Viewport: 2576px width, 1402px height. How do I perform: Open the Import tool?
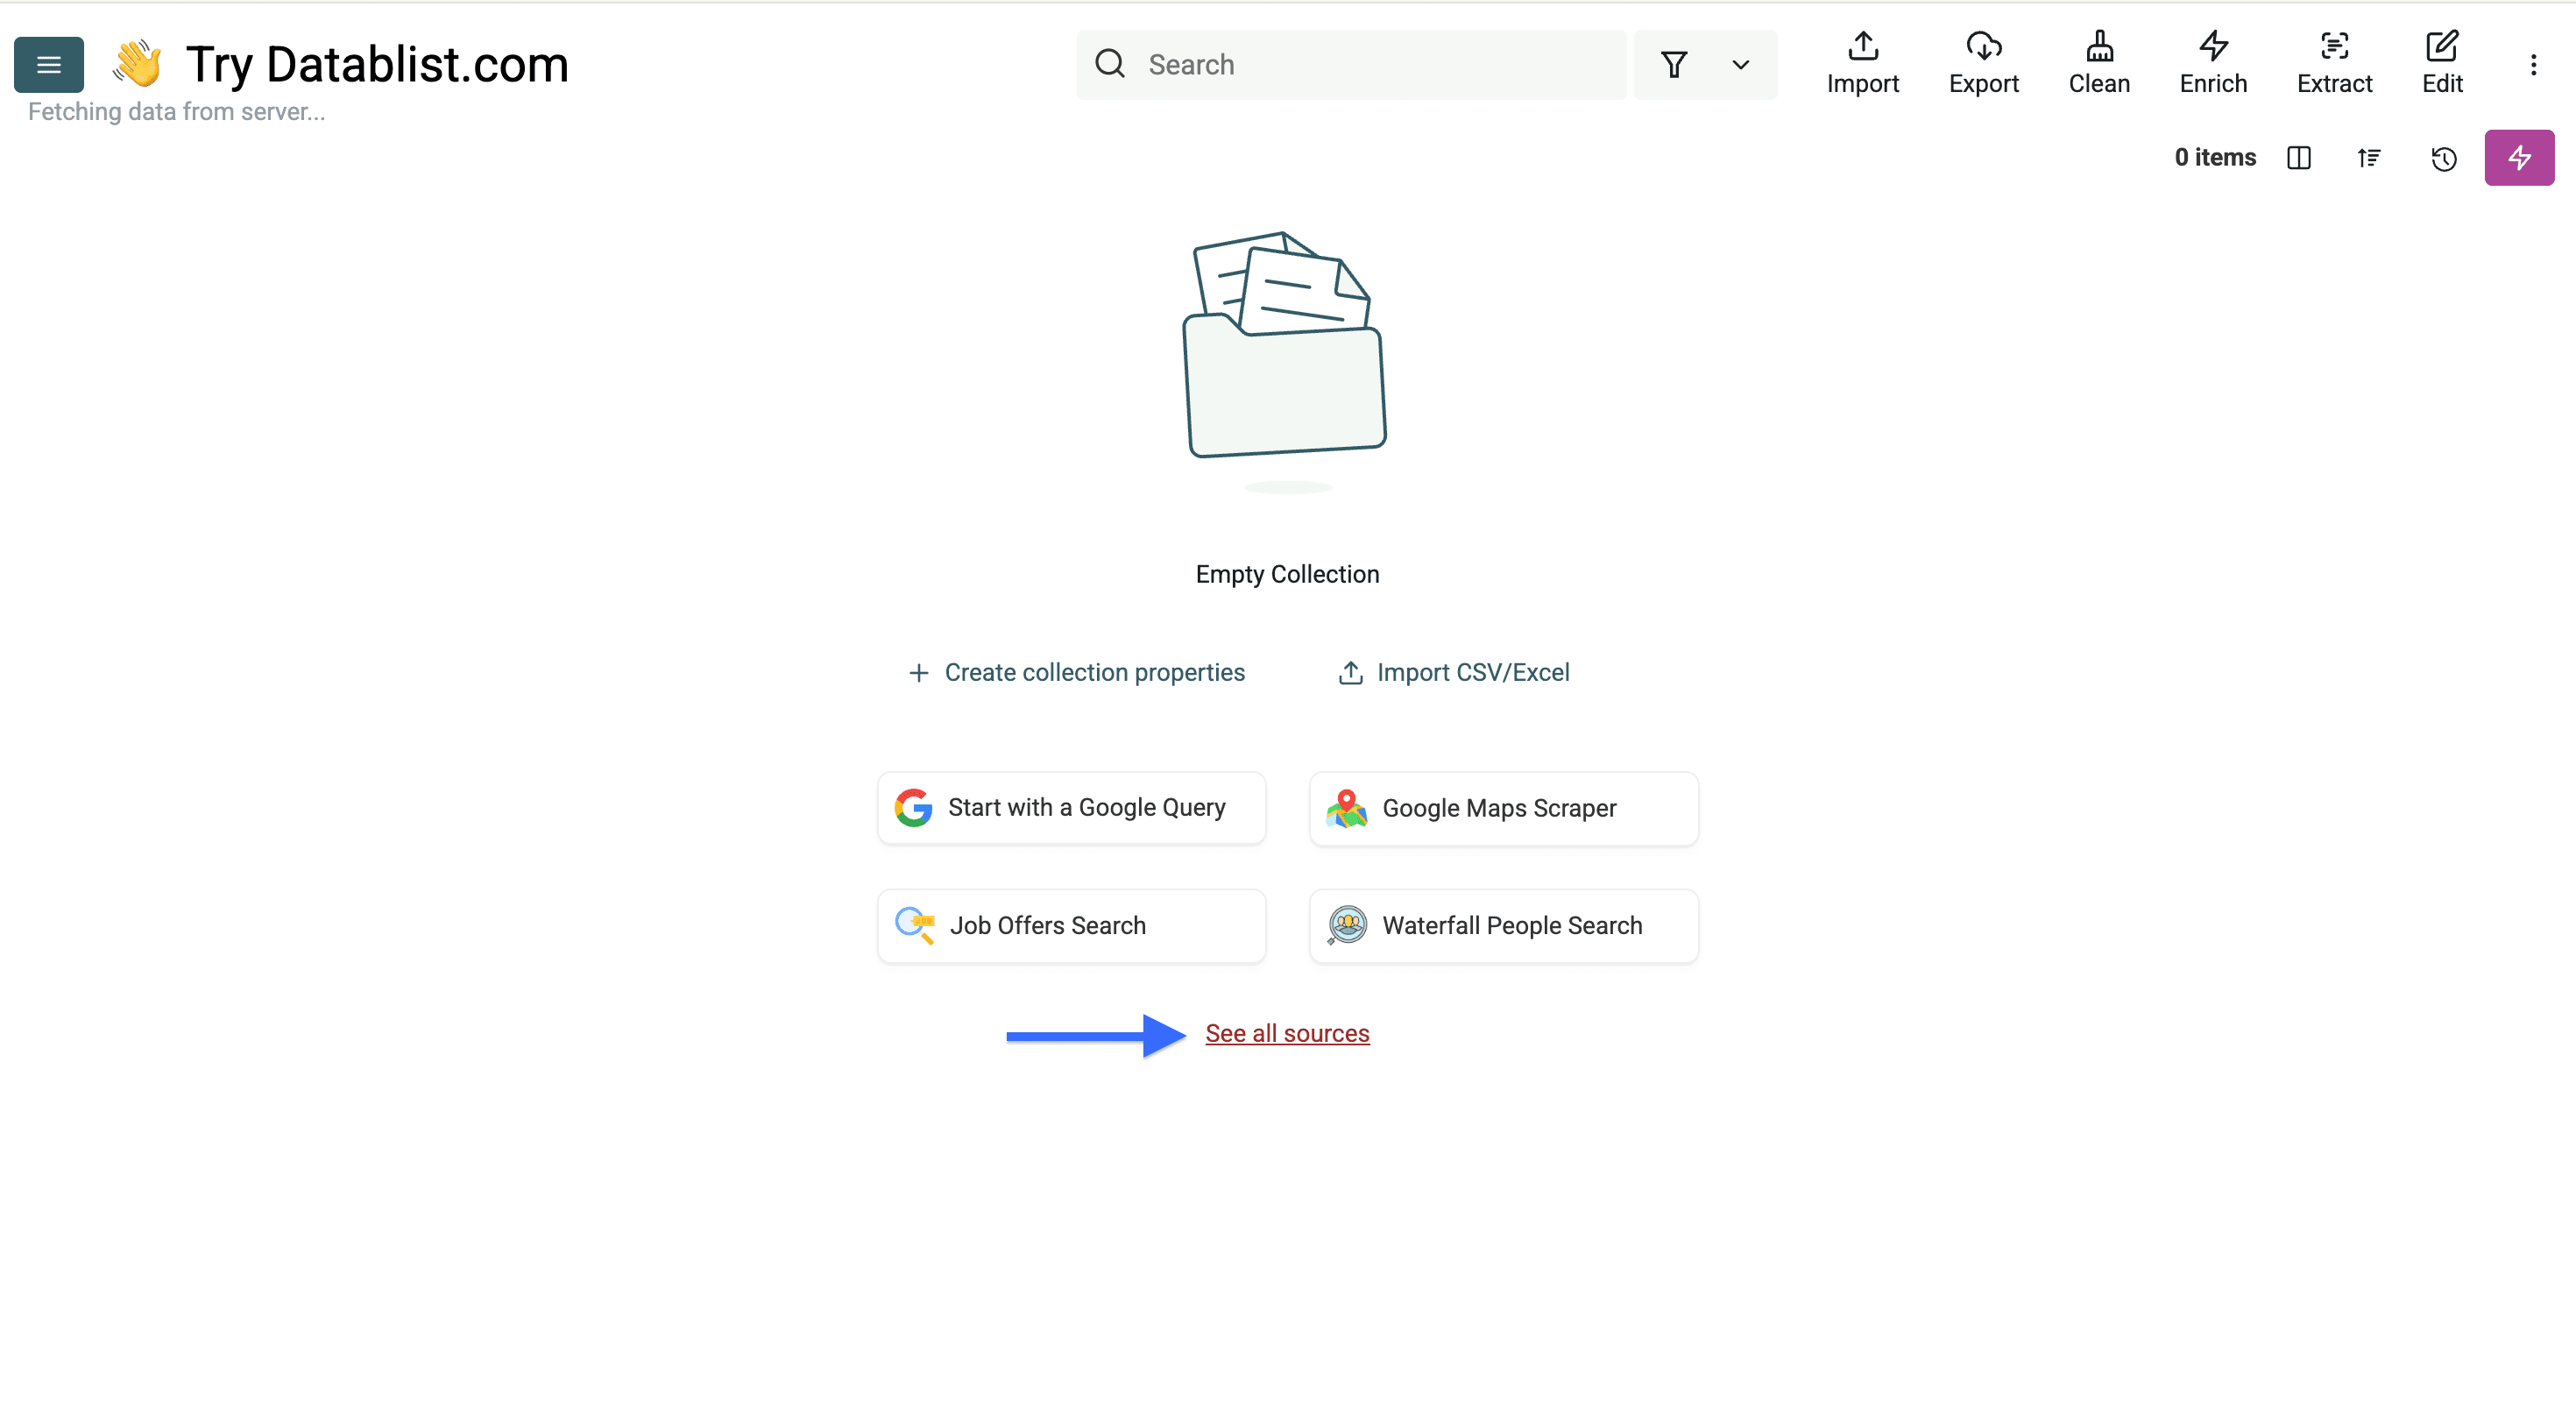pos(1862,63)
